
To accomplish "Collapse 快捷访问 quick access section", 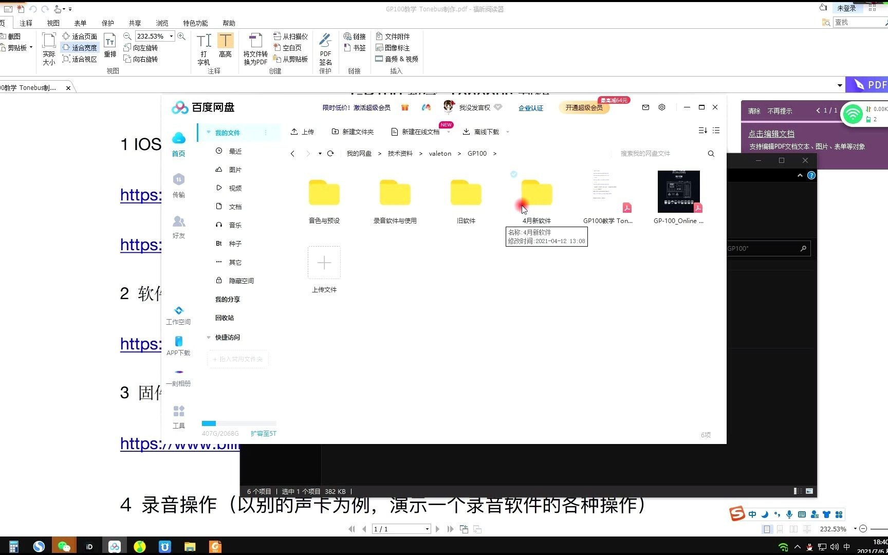I will [x=209, y=338].
